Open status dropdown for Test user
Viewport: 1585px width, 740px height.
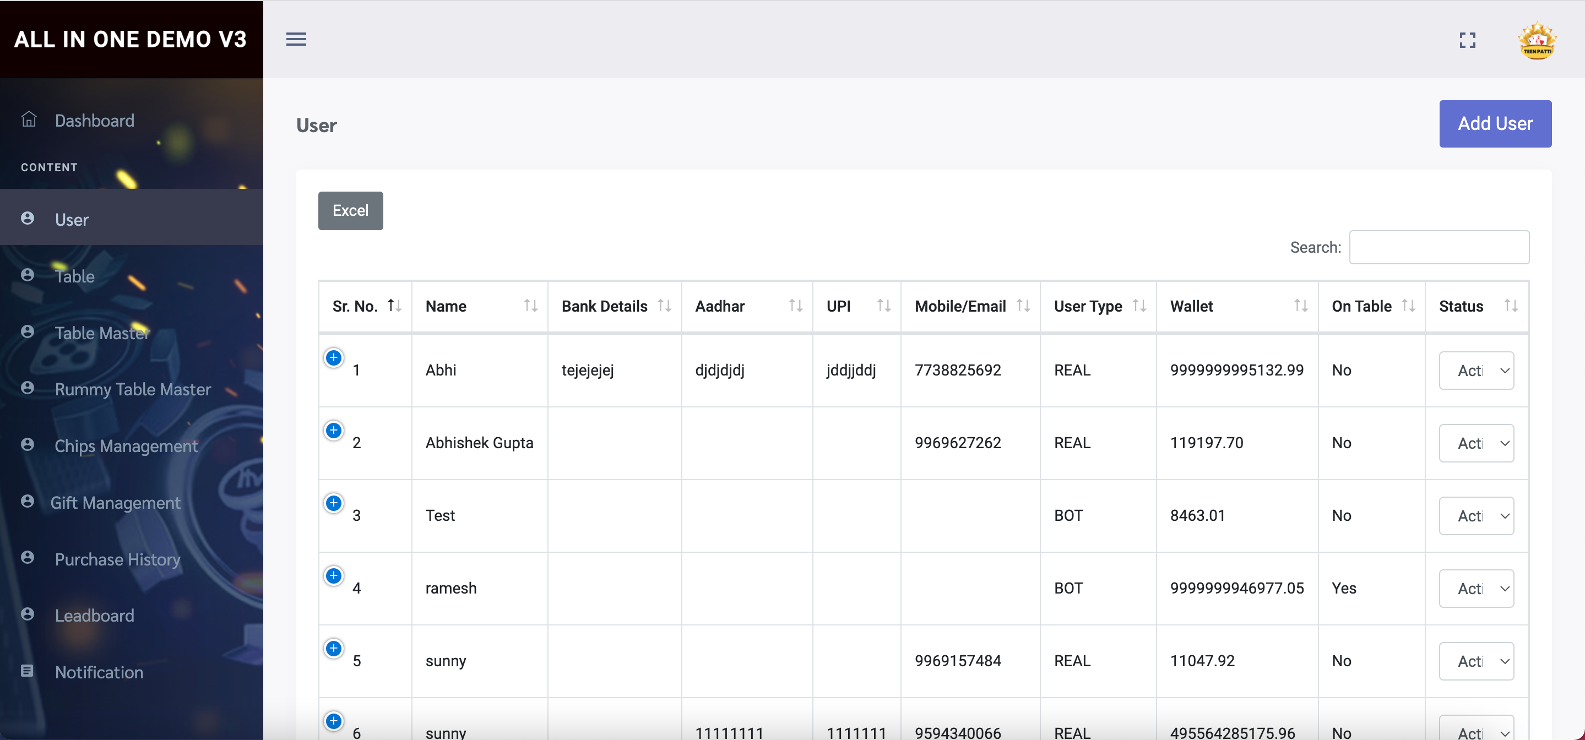tap(1475, 515)
